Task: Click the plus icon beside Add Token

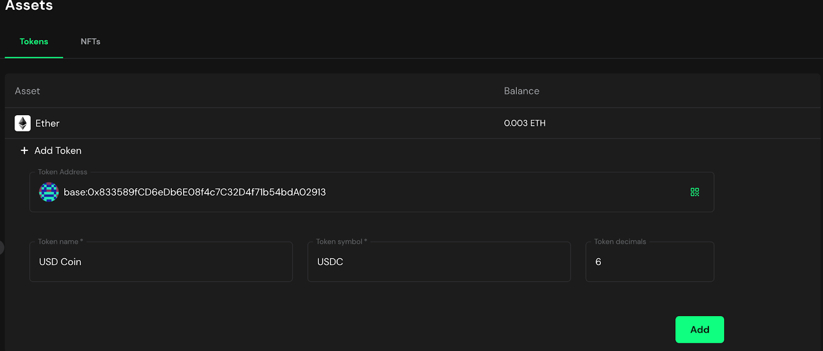Action: pyautogui.click(x=24, y=150)
